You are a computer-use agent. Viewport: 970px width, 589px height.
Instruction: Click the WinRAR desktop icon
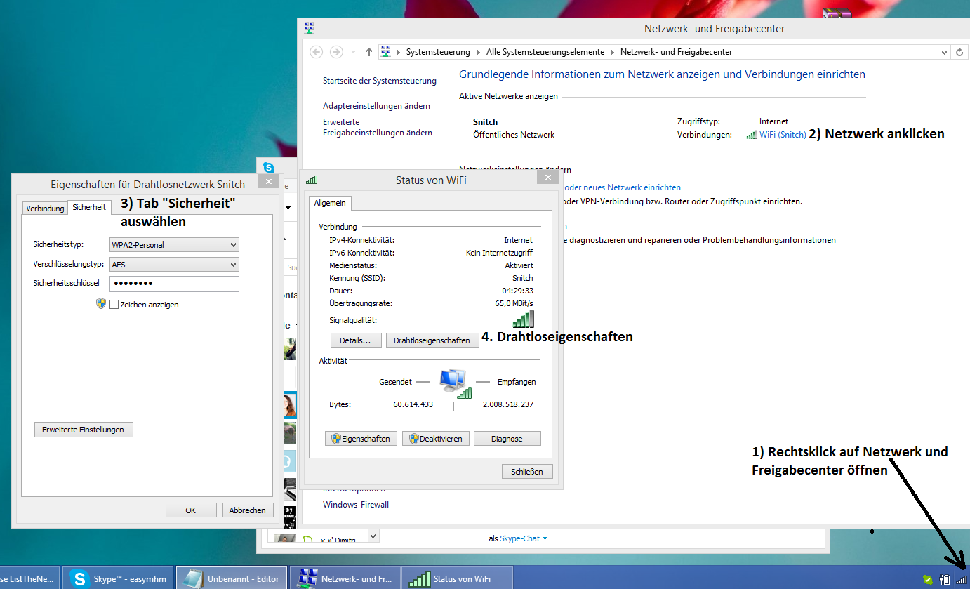tap(835, 13)
